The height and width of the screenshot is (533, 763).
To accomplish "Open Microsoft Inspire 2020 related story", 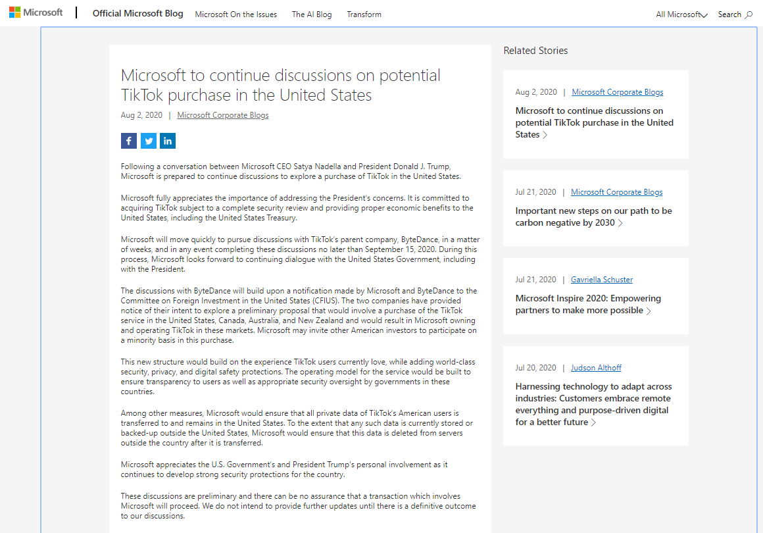I will coord(588,304).
